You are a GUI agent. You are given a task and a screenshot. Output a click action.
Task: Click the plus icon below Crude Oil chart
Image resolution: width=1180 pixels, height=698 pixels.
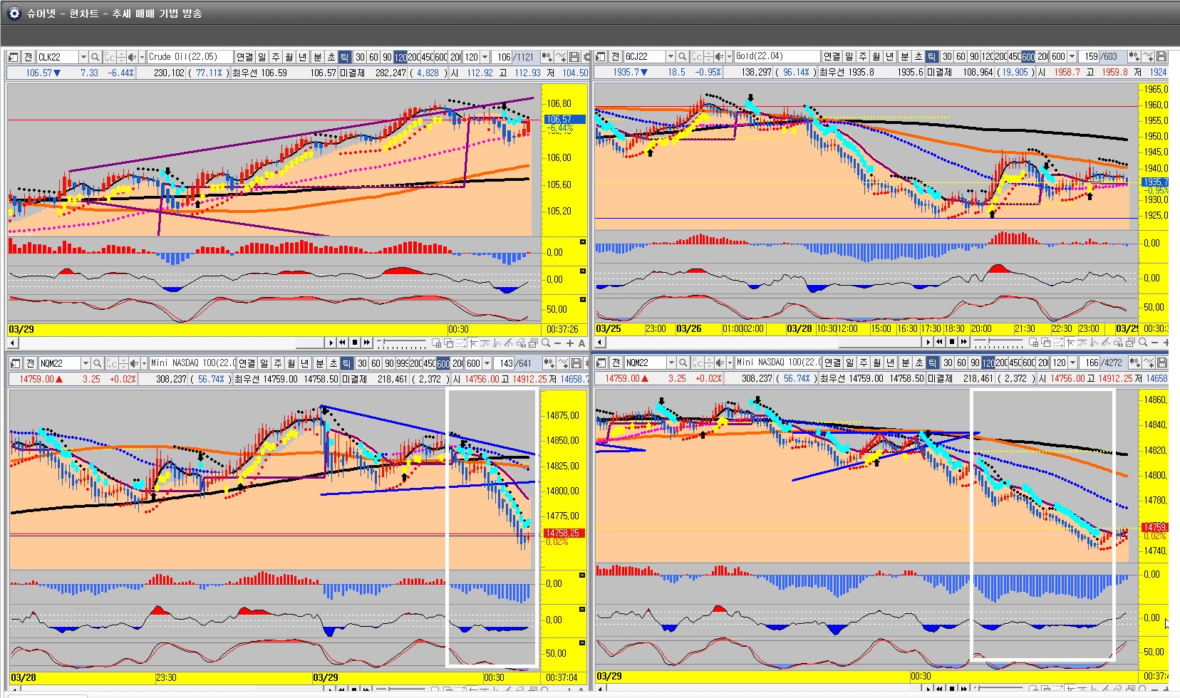569,343
